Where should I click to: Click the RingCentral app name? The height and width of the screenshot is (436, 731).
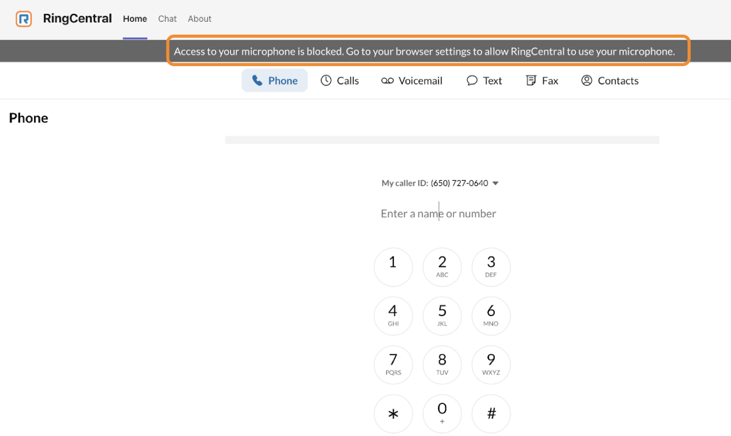78,19
